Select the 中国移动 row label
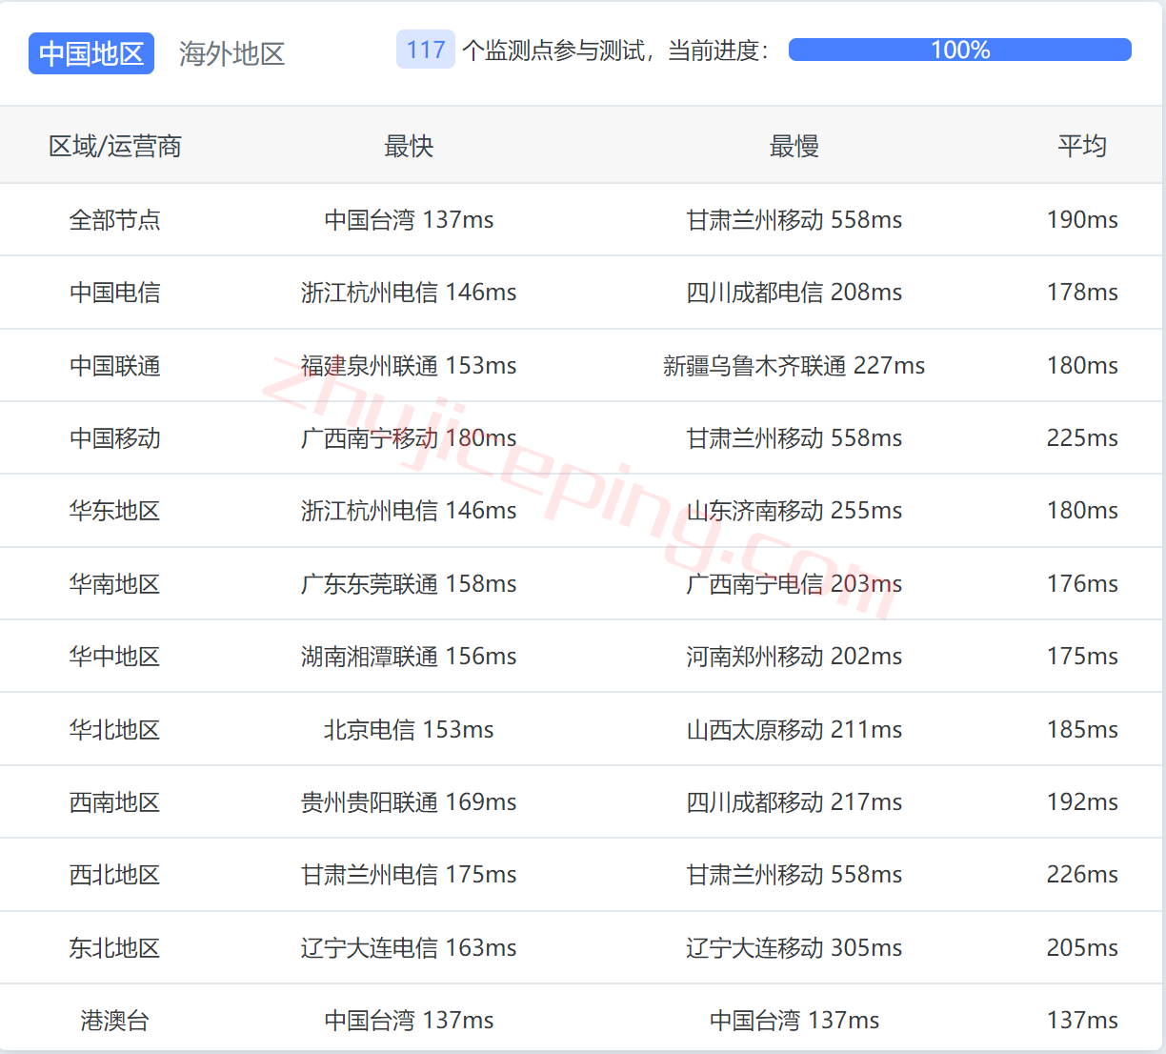This screenshot has height=1054, width=1166. 115,438
